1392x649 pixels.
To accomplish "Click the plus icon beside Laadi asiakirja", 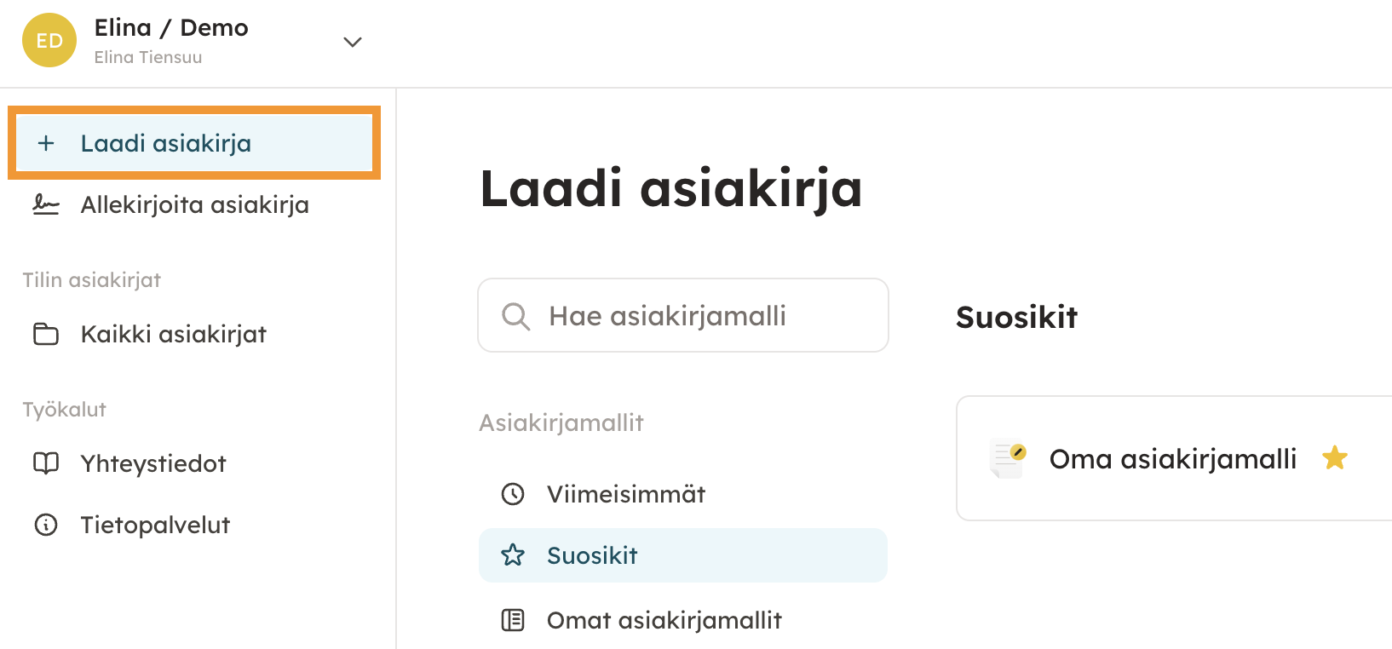I will click(46, 143).
